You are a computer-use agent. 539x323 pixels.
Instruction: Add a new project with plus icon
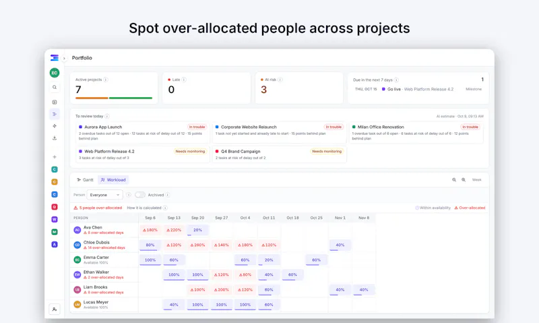pyautogui.click(x=55, y=157)
